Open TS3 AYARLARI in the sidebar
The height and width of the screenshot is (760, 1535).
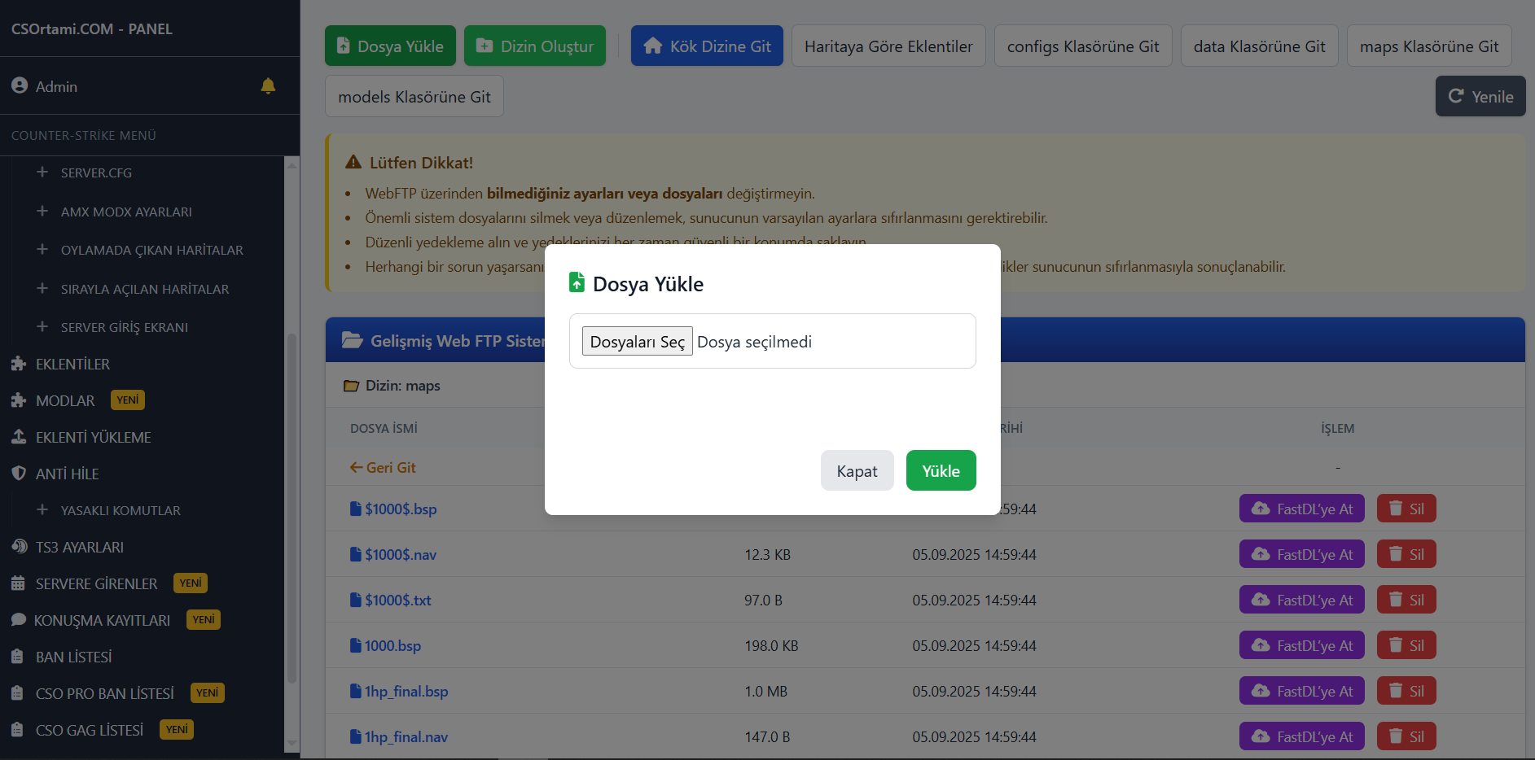79,547
